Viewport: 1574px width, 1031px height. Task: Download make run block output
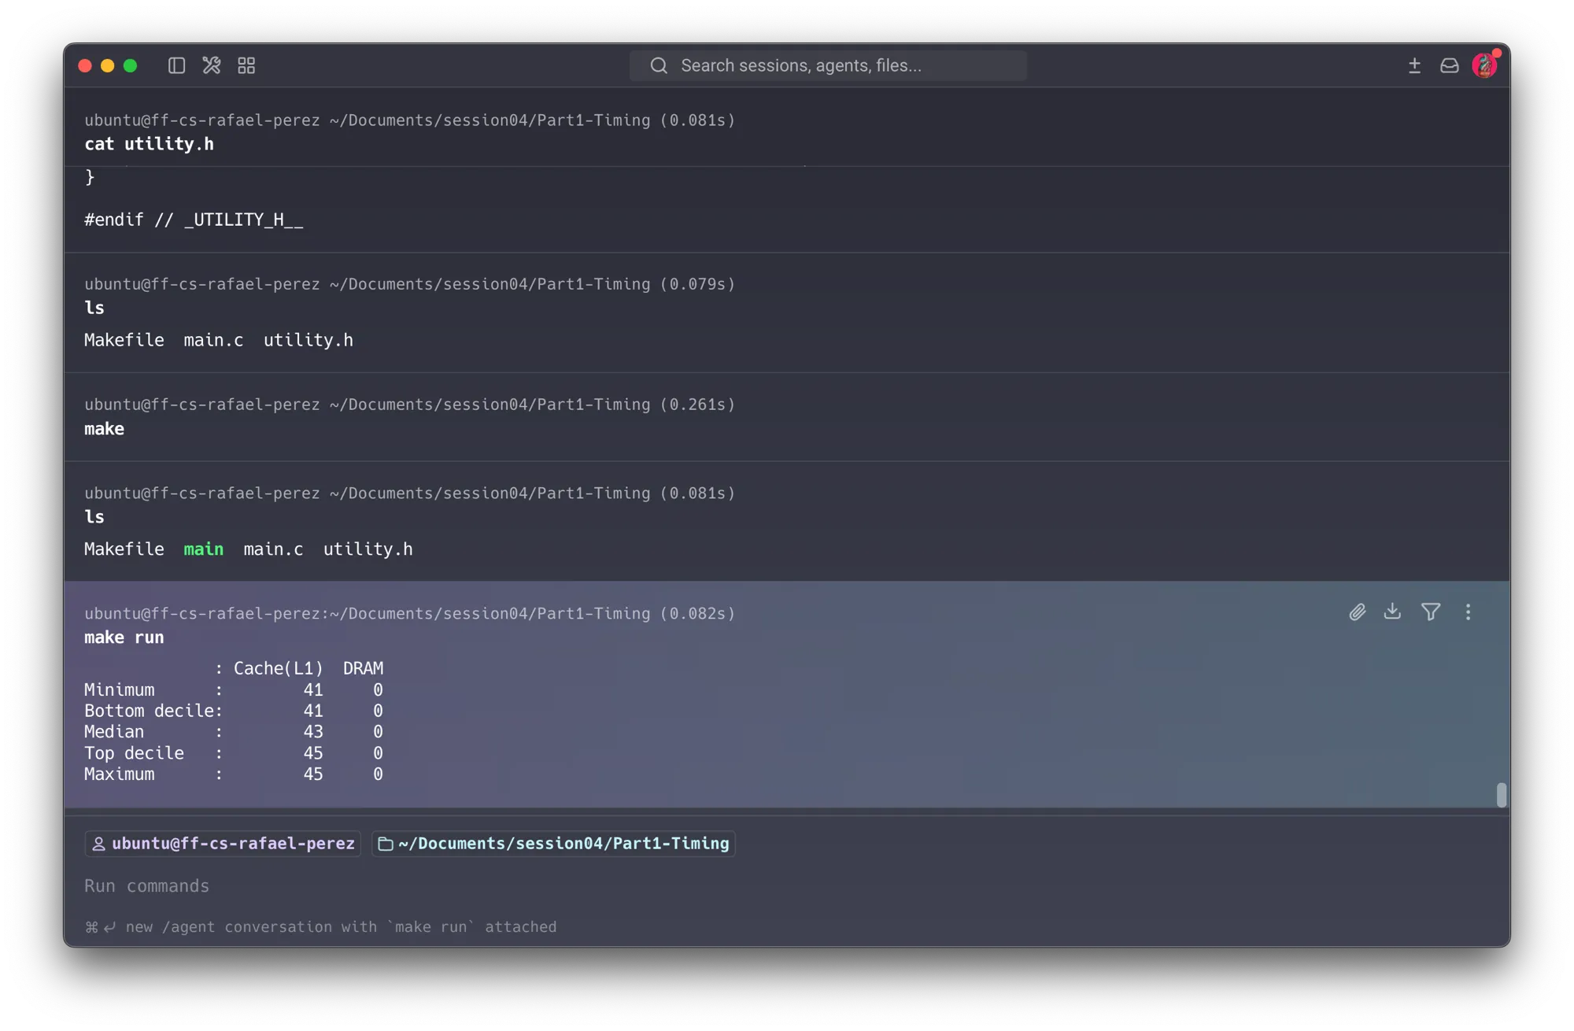1392,611
